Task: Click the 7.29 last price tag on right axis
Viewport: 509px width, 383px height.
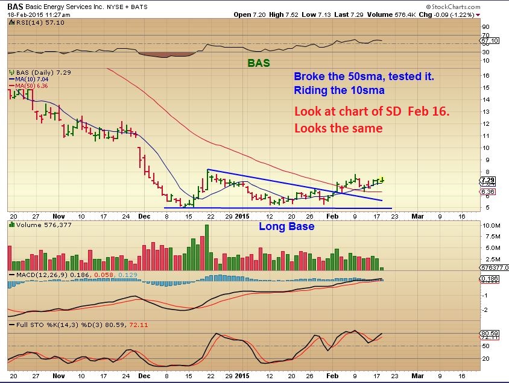Action: 488,180
